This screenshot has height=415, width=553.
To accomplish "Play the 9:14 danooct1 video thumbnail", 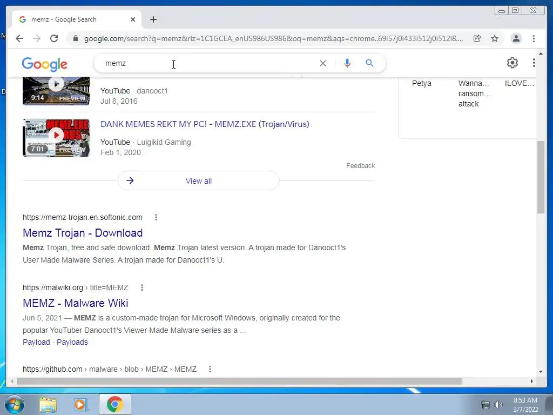I will pos(56,90).
